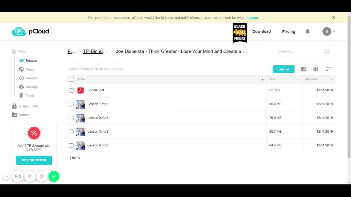Click the Upload button

(284, 69)
